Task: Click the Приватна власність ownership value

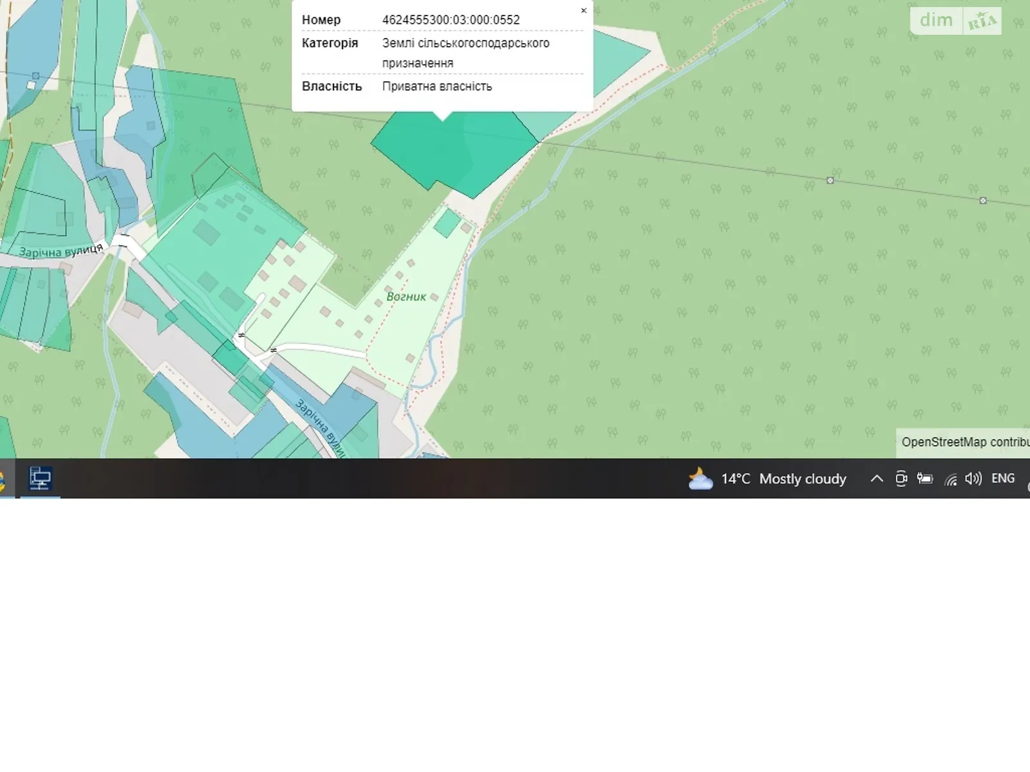Action: 437,86
